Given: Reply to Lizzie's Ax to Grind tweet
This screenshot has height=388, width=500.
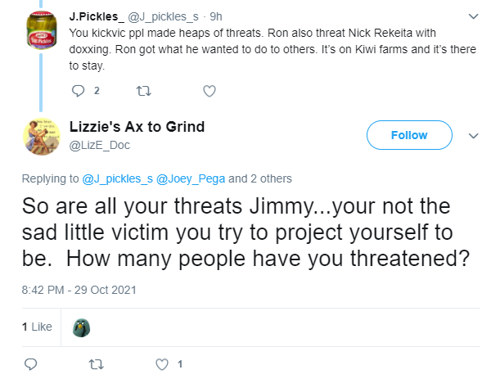Looking at the screenshot, I should 31,364.
